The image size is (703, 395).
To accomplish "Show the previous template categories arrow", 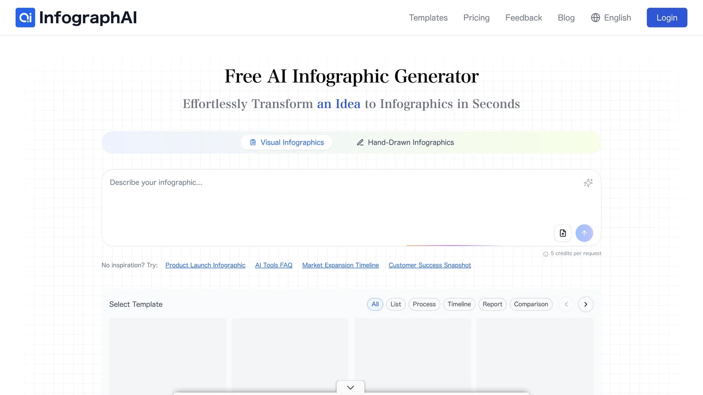I will (566, 304).
